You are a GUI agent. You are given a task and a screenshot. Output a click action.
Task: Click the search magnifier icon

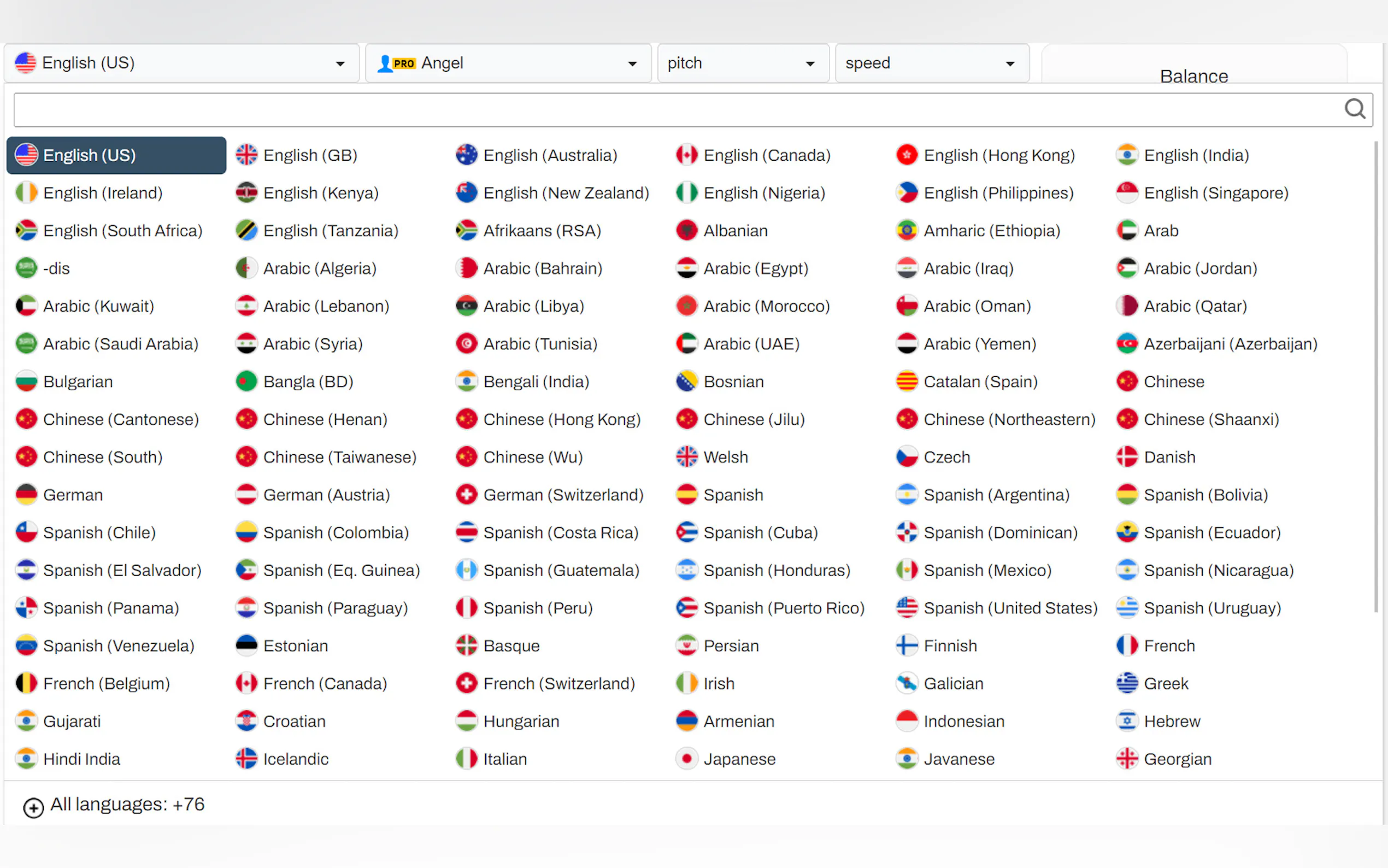click(x=1355, y=108)
